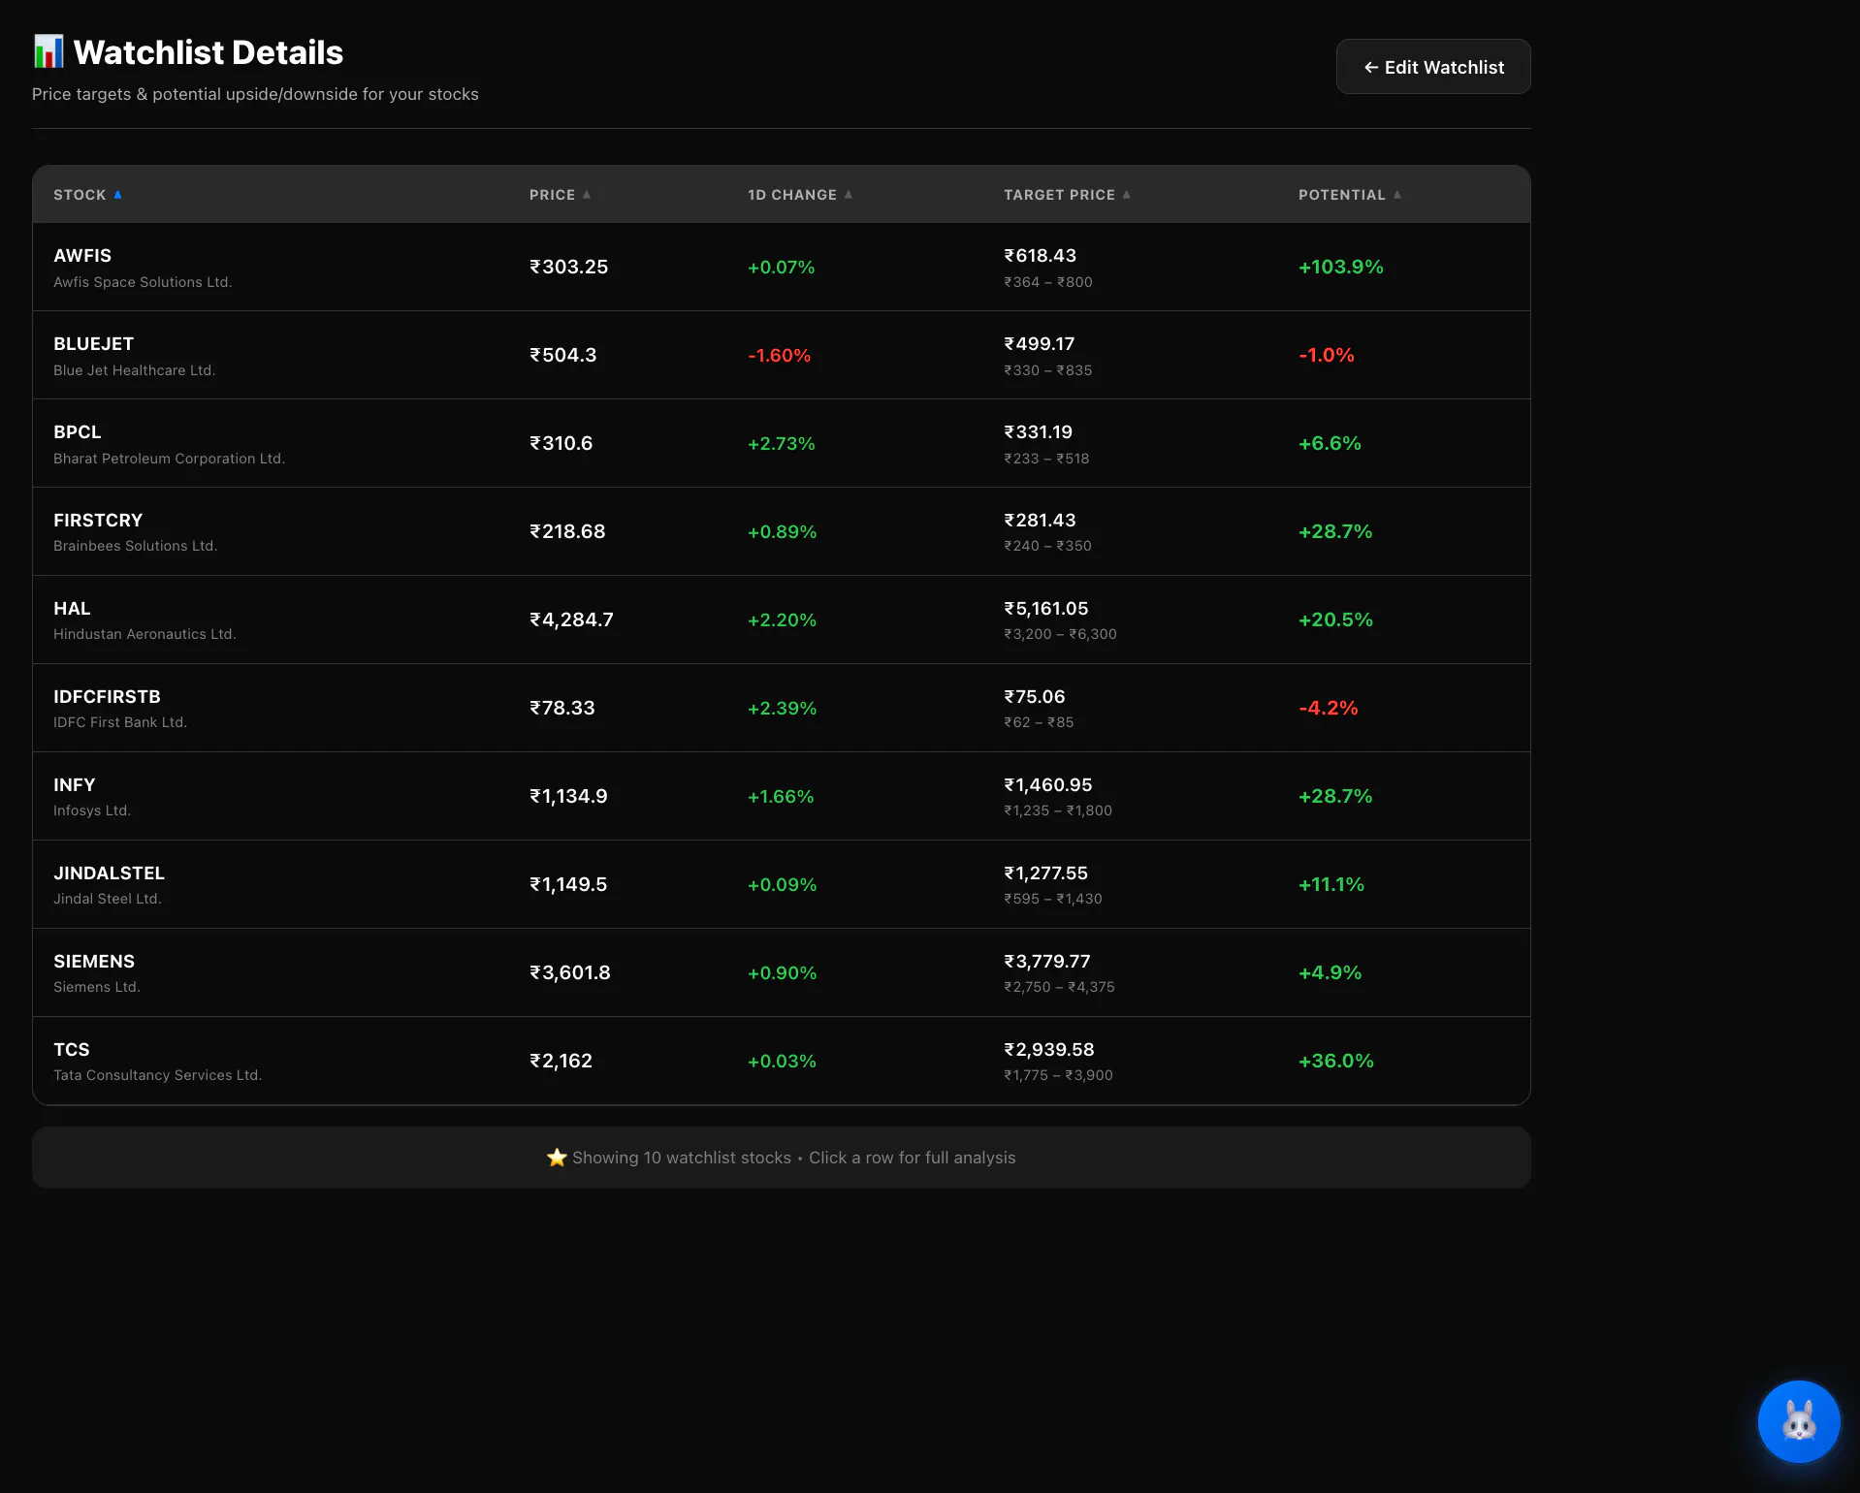
Task: Sort by the Target Price column sort arrow
Action: pos(1127,195)
